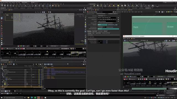The width and height of the screenshot is (177, 99).
Task: Click the Camera path input field
Action: (x=107, y=21)
